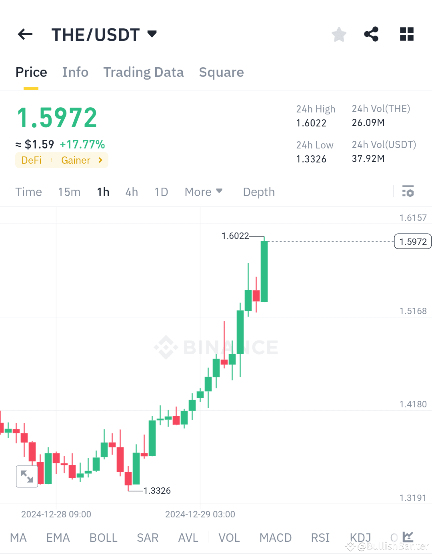Viewport: 432px width, 555px height.
Task: Switch to the 15m timeframe
Action: [x=69, y=192]
